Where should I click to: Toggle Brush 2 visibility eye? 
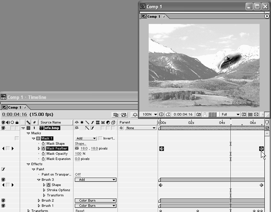pos(3,201)
